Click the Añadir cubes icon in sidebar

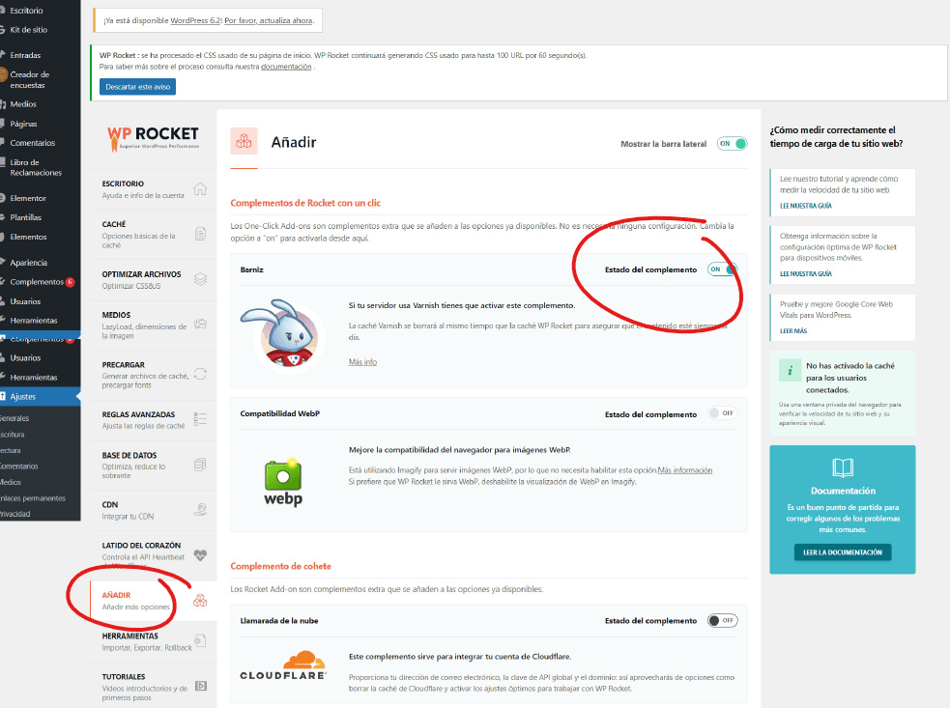tap(200, 600)
